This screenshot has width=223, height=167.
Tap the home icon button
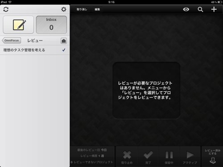pos(64,41)
